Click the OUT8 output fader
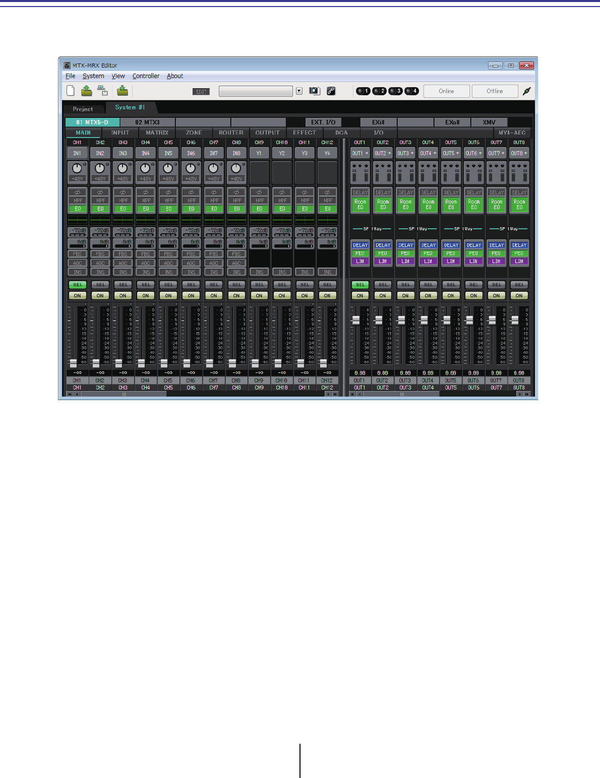600x778 pixels. pos(514,320)
